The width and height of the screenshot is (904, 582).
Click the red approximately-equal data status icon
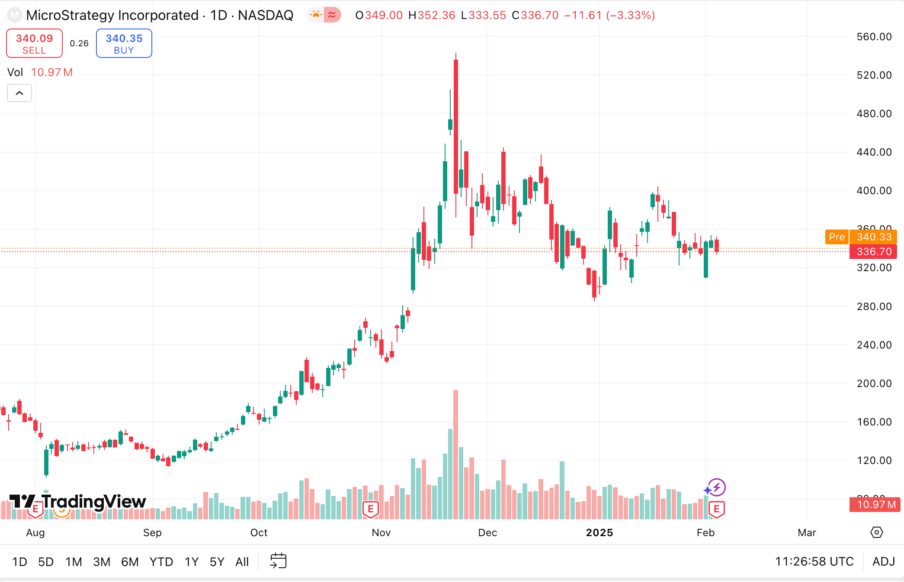[x=332, y=15]
